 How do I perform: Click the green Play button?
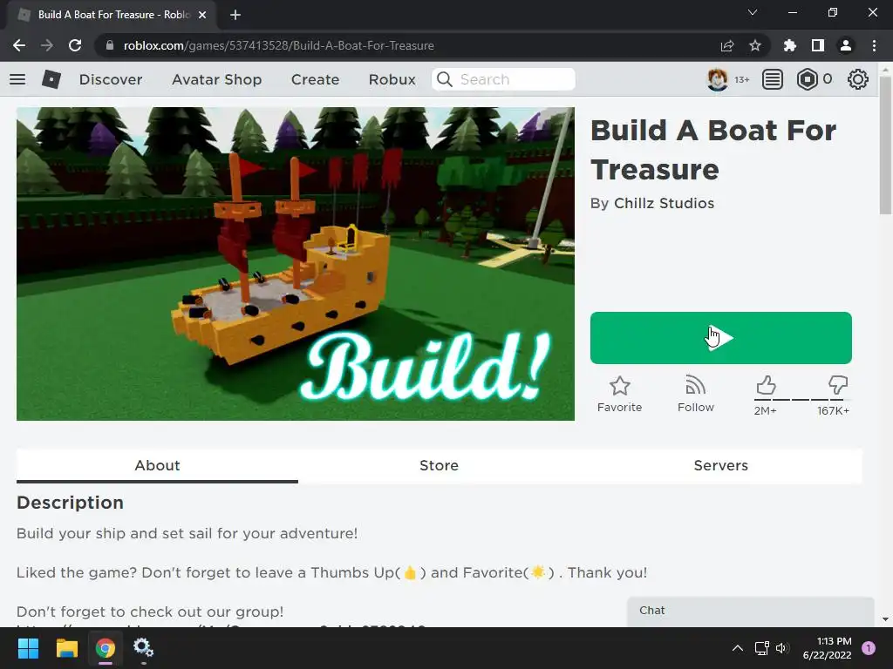pos(720,338)
